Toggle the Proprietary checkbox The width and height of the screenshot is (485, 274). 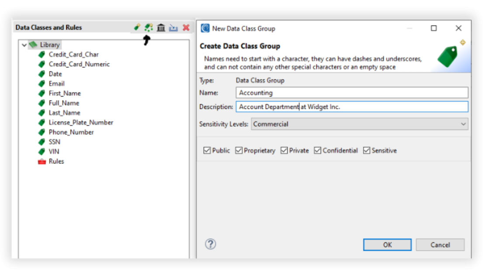click(239, 150)
